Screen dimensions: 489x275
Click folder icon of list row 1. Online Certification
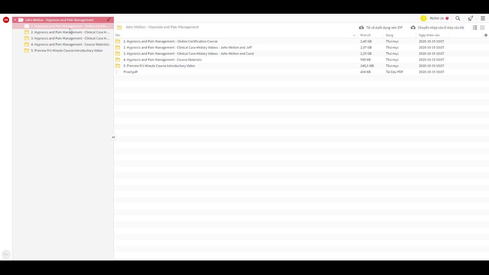click(118, 41)
